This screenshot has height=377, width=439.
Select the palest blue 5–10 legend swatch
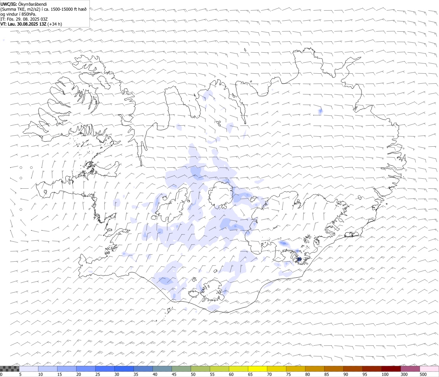tap(29, 369)
